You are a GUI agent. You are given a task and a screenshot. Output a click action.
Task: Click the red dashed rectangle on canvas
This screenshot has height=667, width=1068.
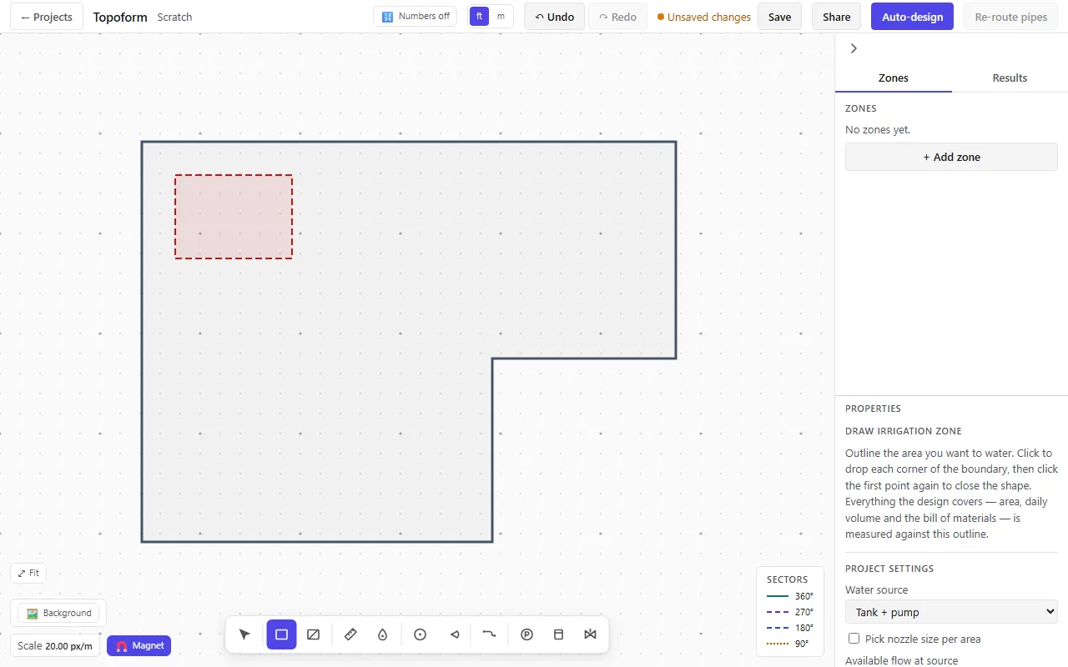[x=234, y=217]
